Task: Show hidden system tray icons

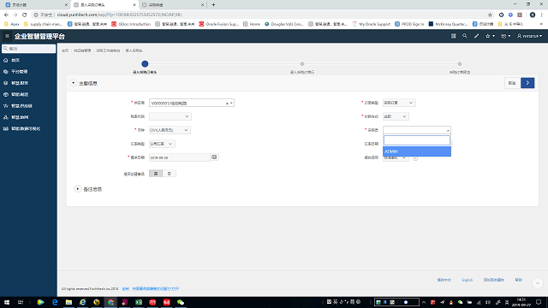Action: (x=424, y=302)
